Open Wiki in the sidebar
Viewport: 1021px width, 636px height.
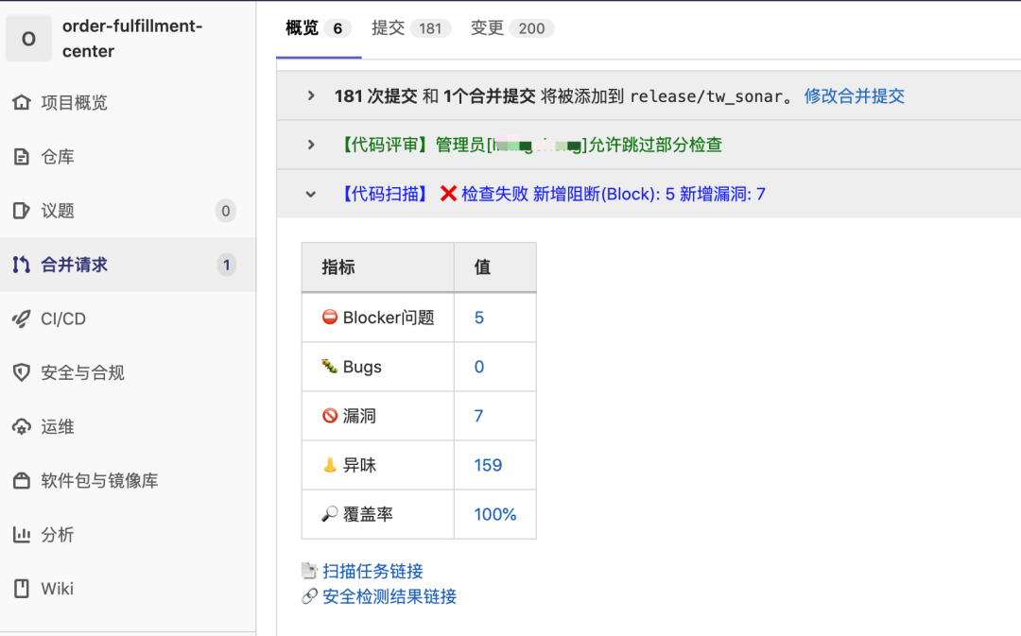[x=128, y=589]
